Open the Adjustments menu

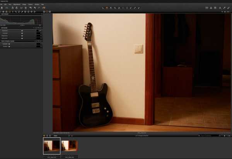pos(17,4)
